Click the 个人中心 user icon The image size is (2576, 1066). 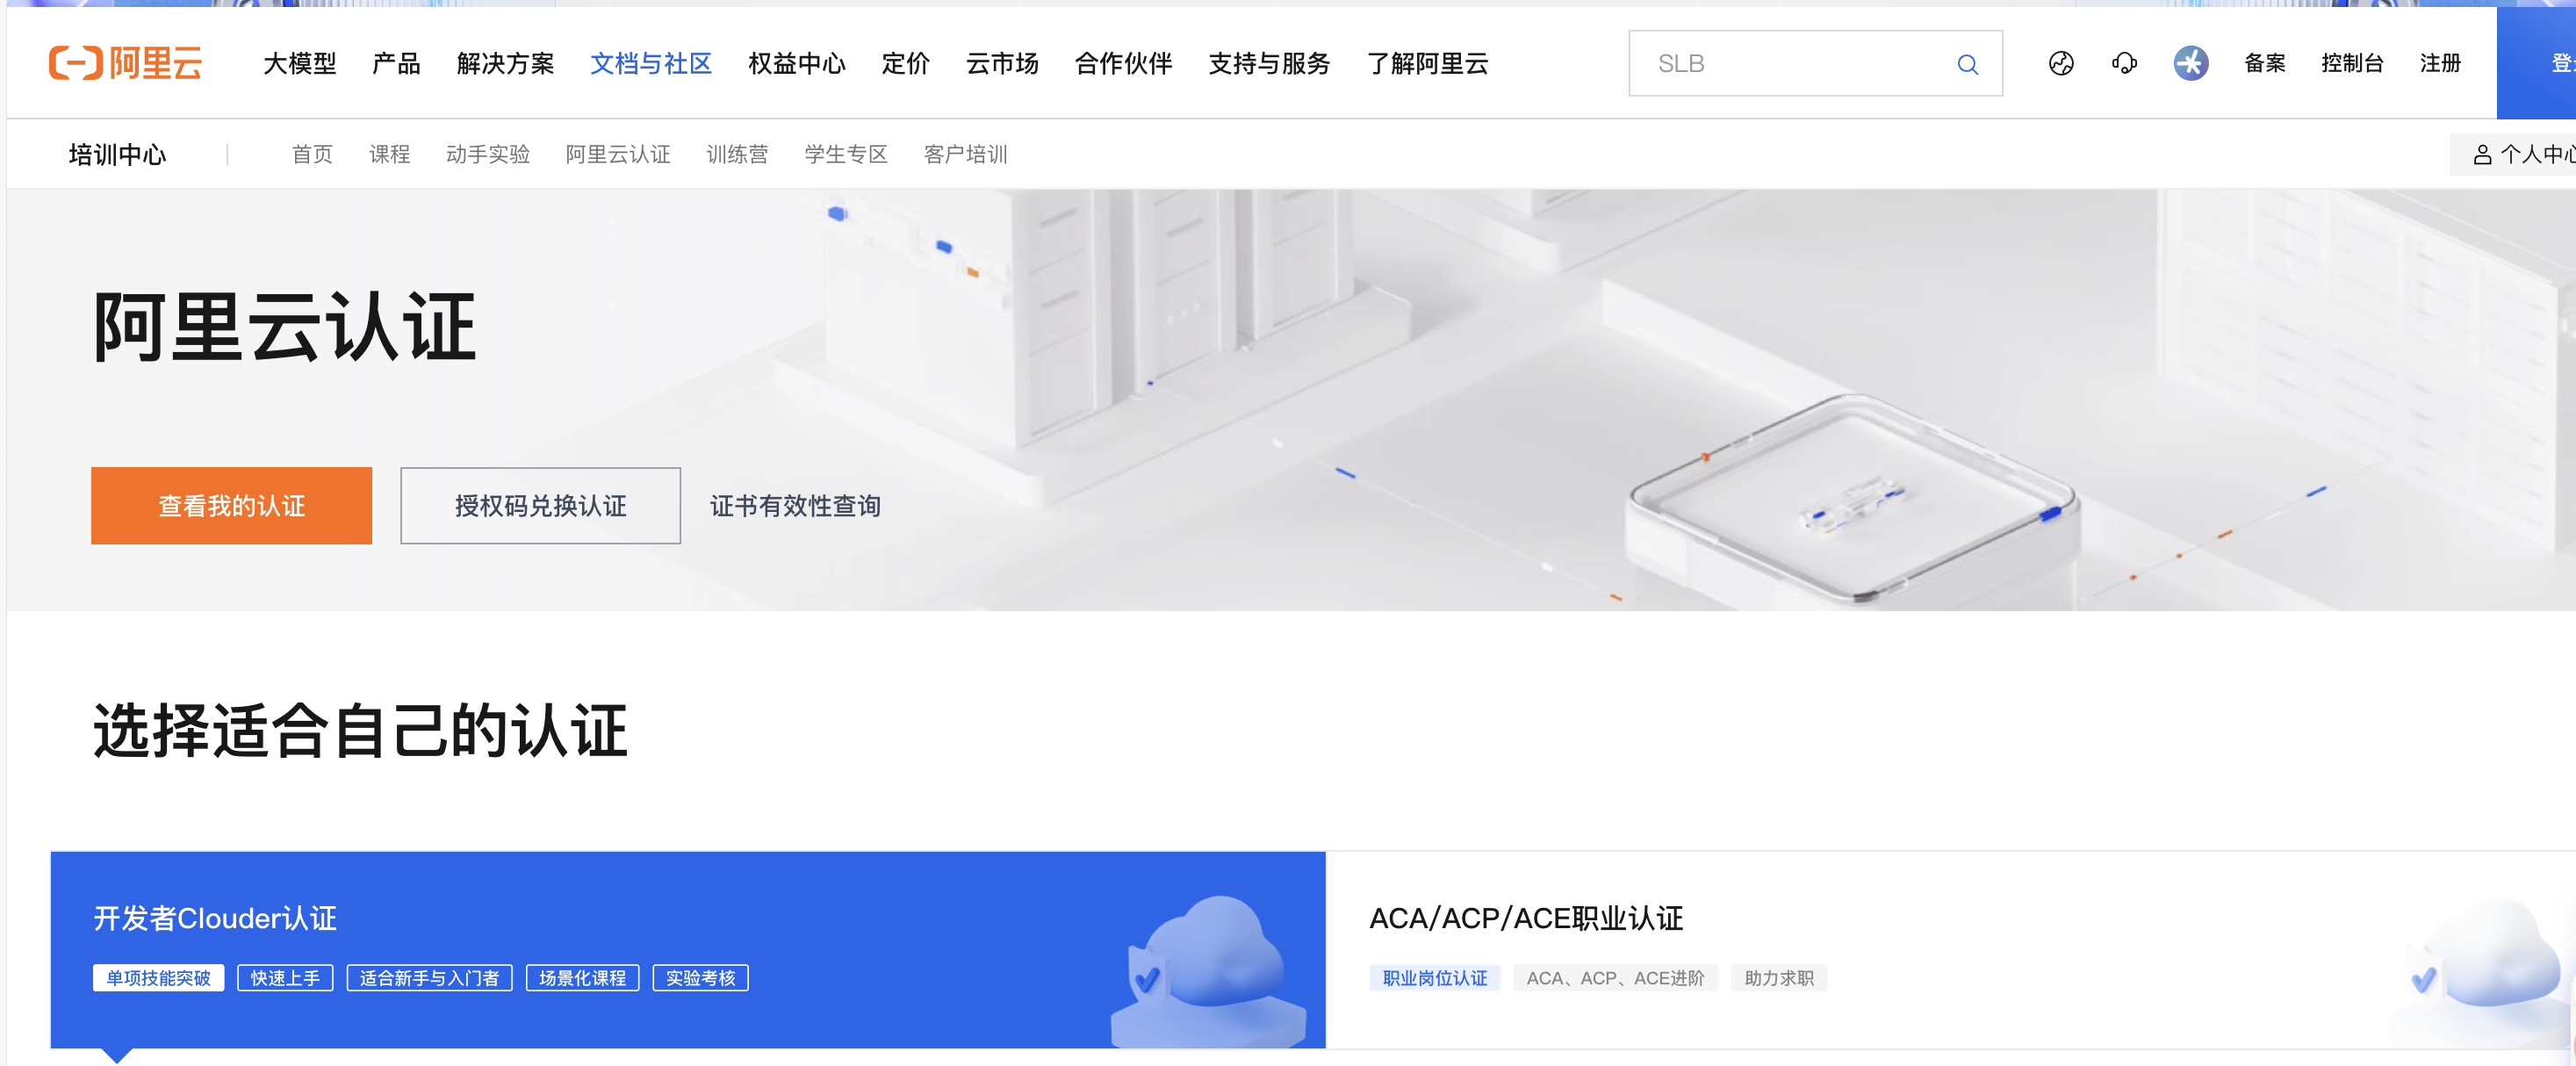tap(2482, 155)
